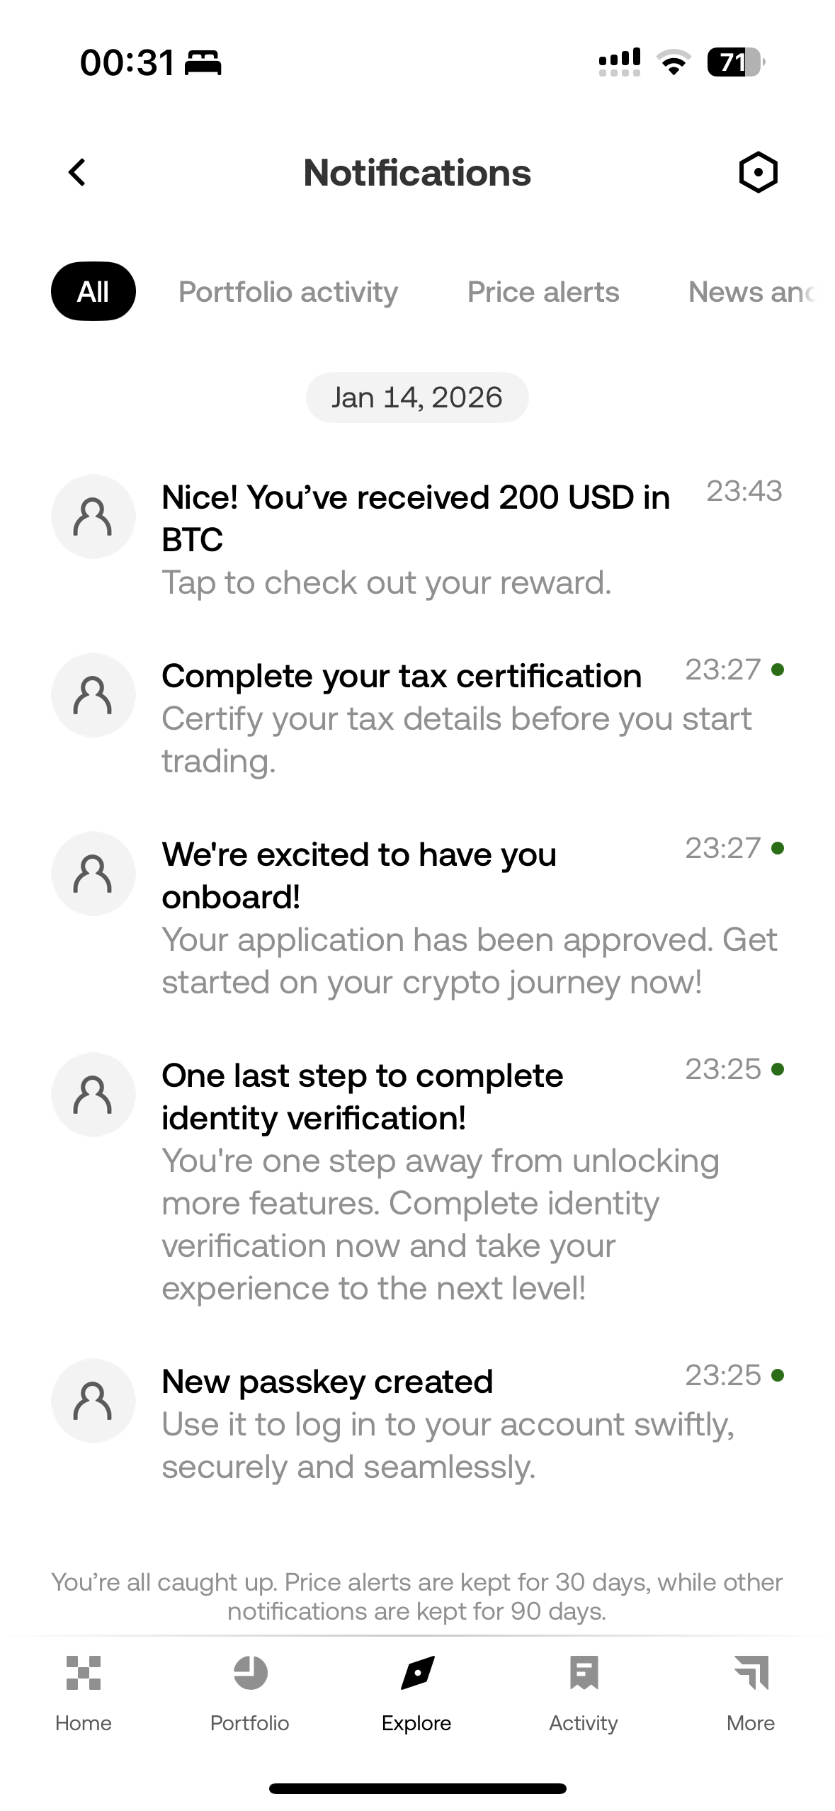This screenshot has width=835, height=1811.
Task: Switch to Price alerts tab
Action: tap(543, 292)
